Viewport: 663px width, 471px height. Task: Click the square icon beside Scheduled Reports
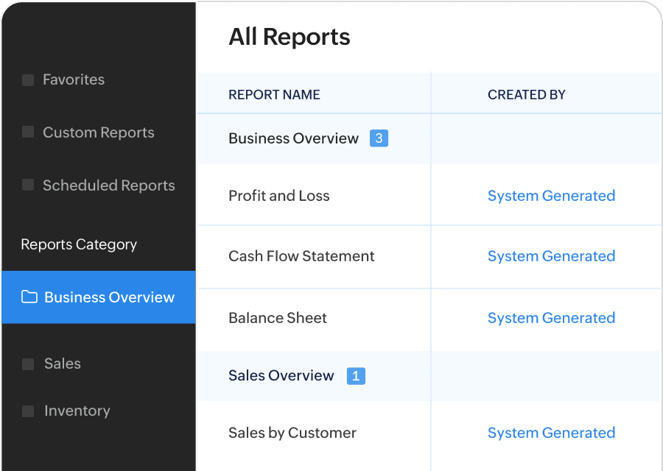click(28, 185)
